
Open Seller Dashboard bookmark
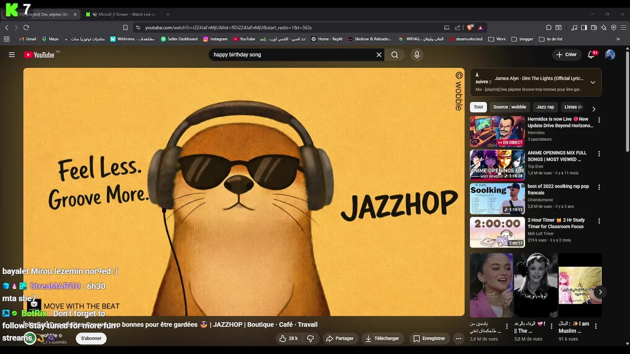pyautogui.click(x=179, y=39)
